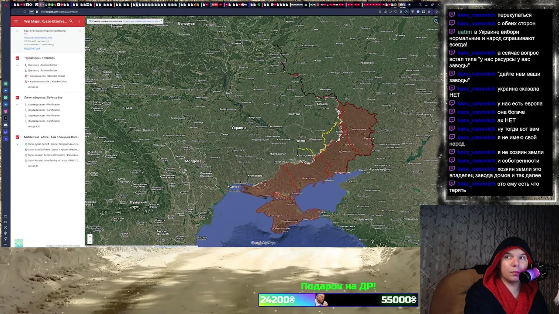Uncheck the Middle East - Africa - Asia layer
Viewport: 559px width, 314px height.
click(x=17, y=137)
